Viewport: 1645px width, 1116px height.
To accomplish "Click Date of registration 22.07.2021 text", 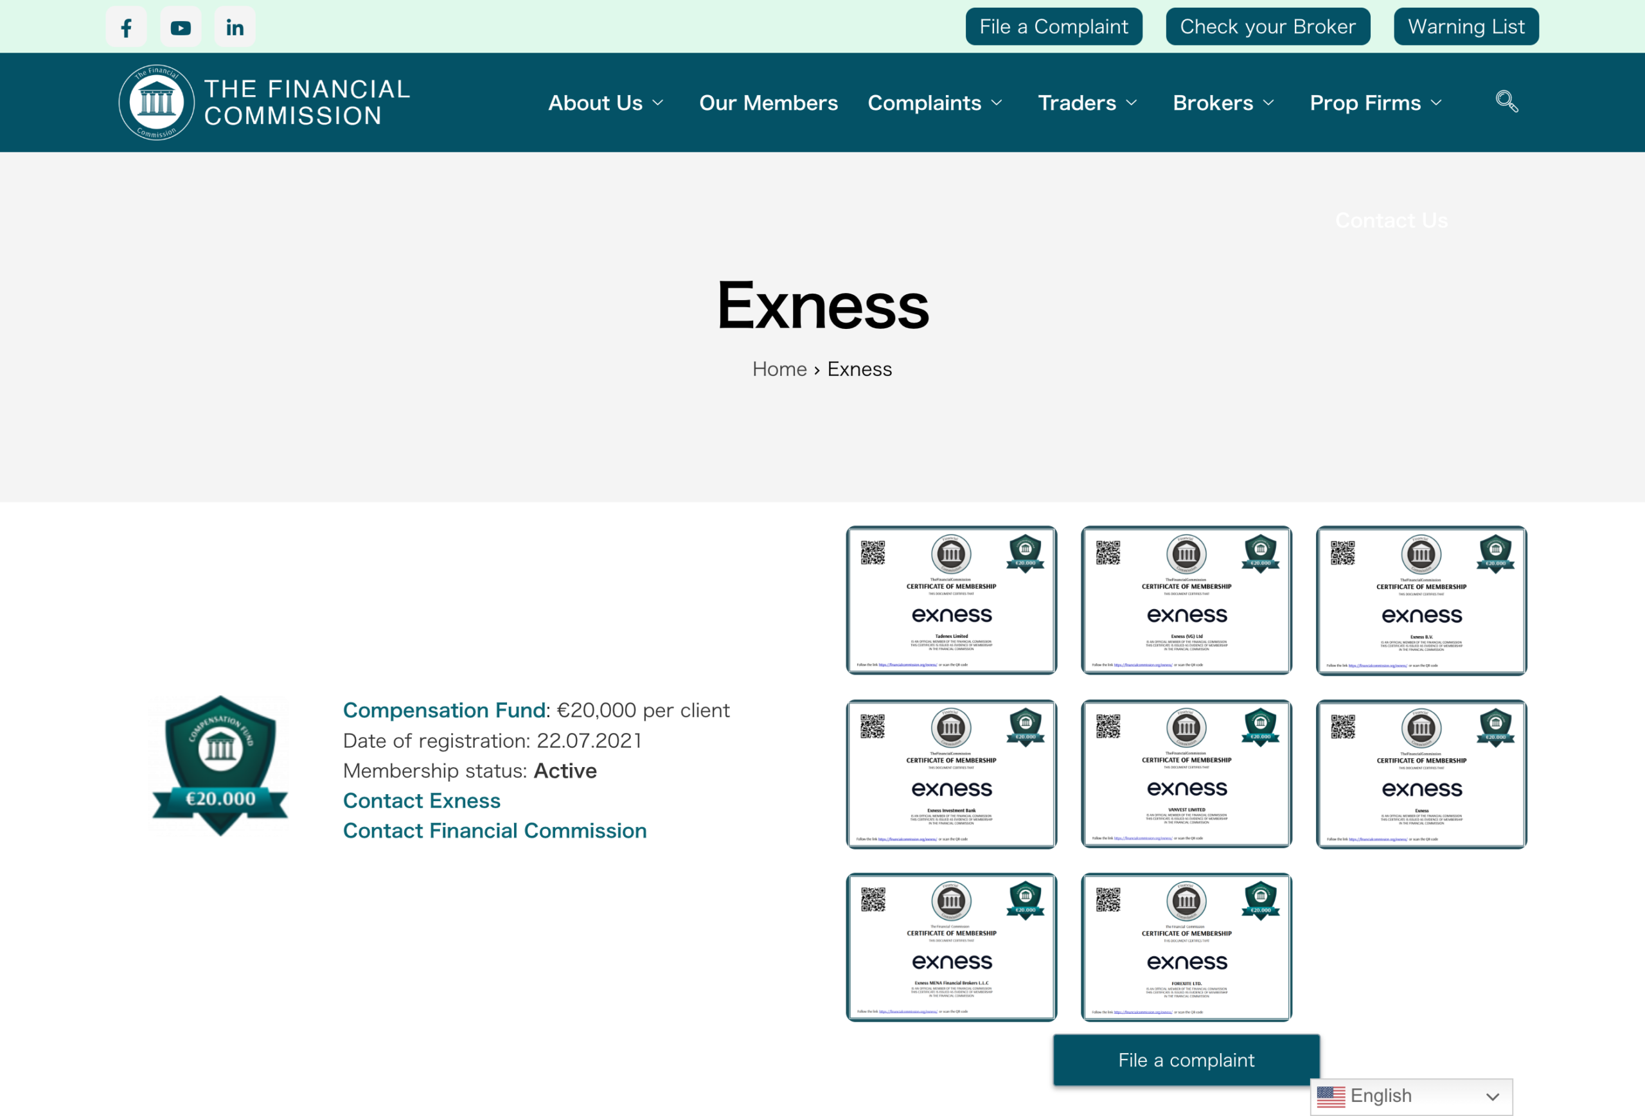I will click(492, 740).
